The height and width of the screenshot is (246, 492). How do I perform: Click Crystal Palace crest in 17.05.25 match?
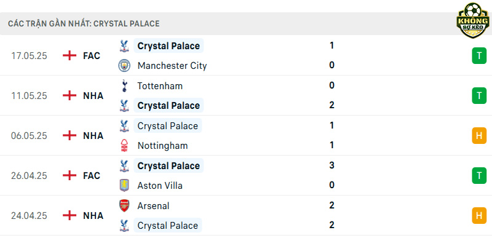click(124, 46)
